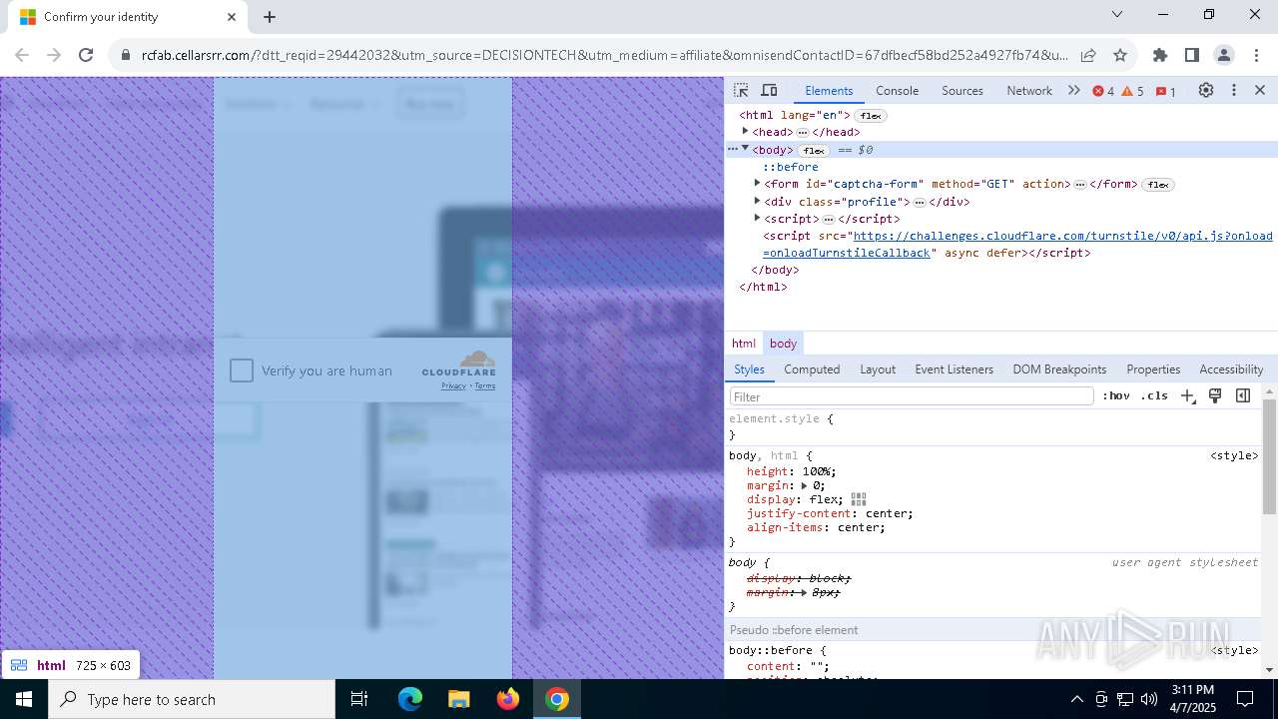Viewport: 1278px width, 719px height.
Task: Share this page icon in address bar
Action: tap(1088, 55)
